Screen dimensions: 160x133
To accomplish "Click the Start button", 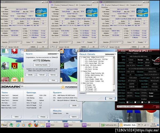I will [x=4, y=125].
